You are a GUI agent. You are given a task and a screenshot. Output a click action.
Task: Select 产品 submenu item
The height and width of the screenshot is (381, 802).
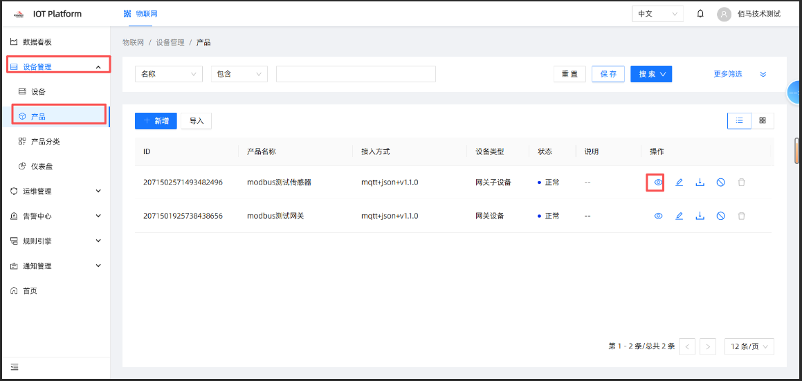[55, 117]
